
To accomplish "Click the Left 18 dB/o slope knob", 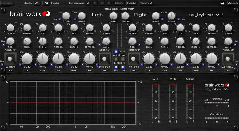I will [x=11, y=28].
